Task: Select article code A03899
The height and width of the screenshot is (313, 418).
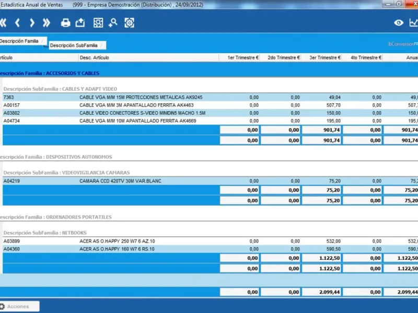Action: point(11,241)
